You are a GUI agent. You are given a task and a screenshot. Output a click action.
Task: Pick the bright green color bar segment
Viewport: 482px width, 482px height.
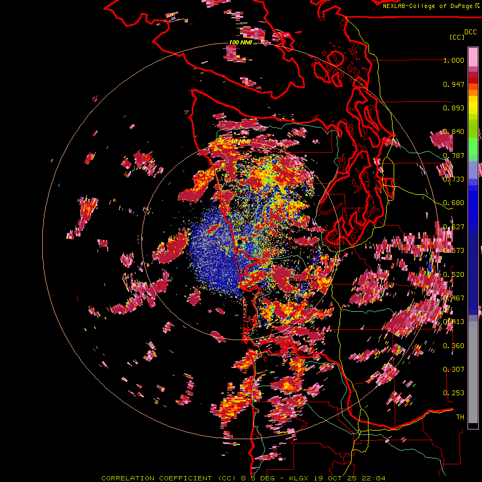[473, 146]
